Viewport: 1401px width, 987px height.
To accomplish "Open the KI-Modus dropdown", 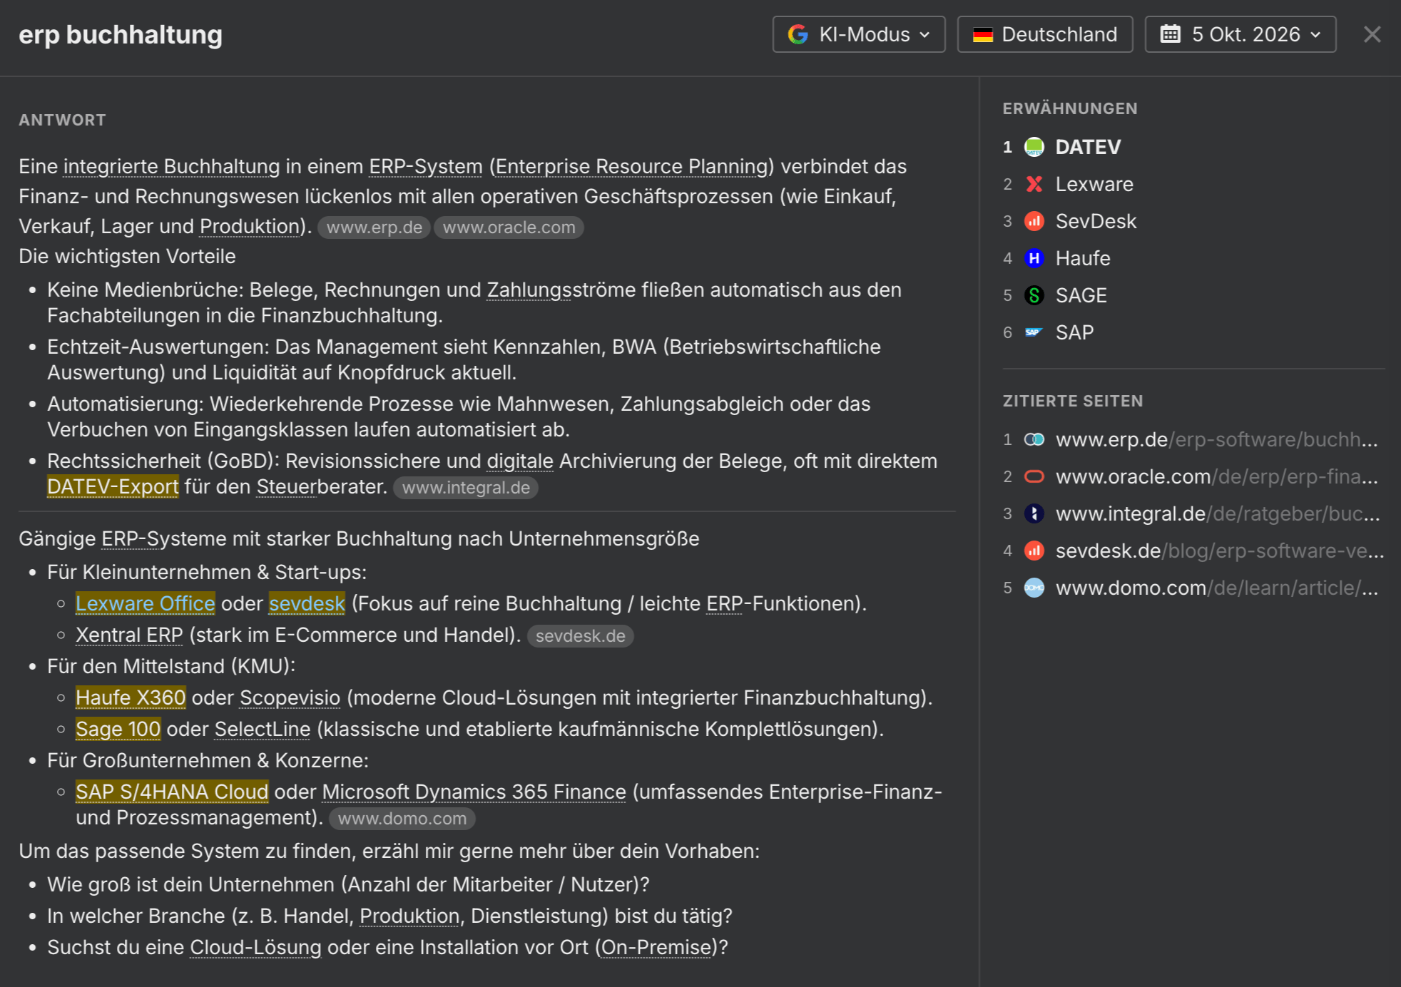I will [859, 34].
